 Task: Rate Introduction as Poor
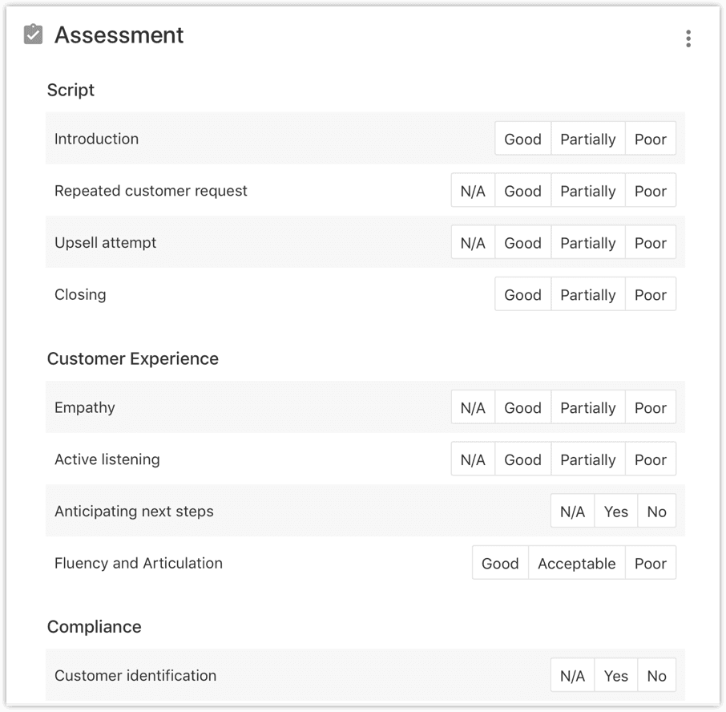click(x=651, y=139)
